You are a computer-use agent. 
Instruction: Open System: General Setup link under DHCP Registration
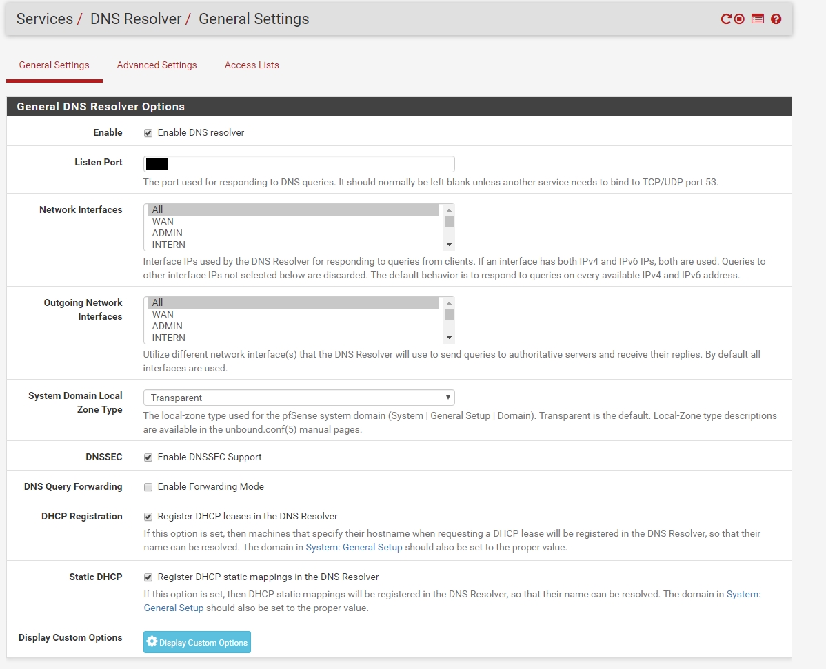[354, 548]
